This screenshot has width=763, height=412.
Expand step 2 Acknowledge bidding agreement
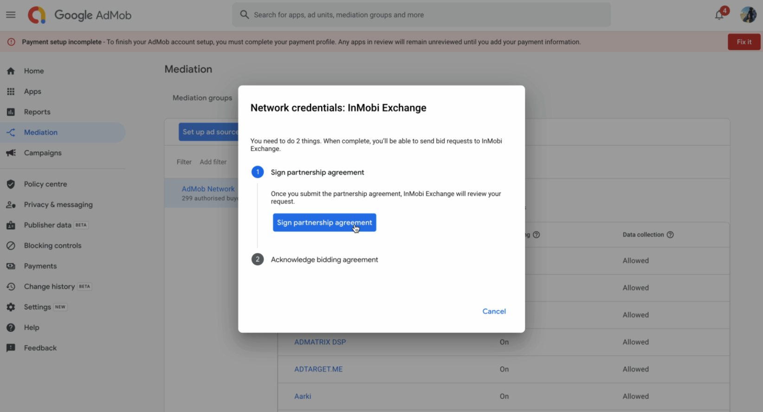point(324,260)
